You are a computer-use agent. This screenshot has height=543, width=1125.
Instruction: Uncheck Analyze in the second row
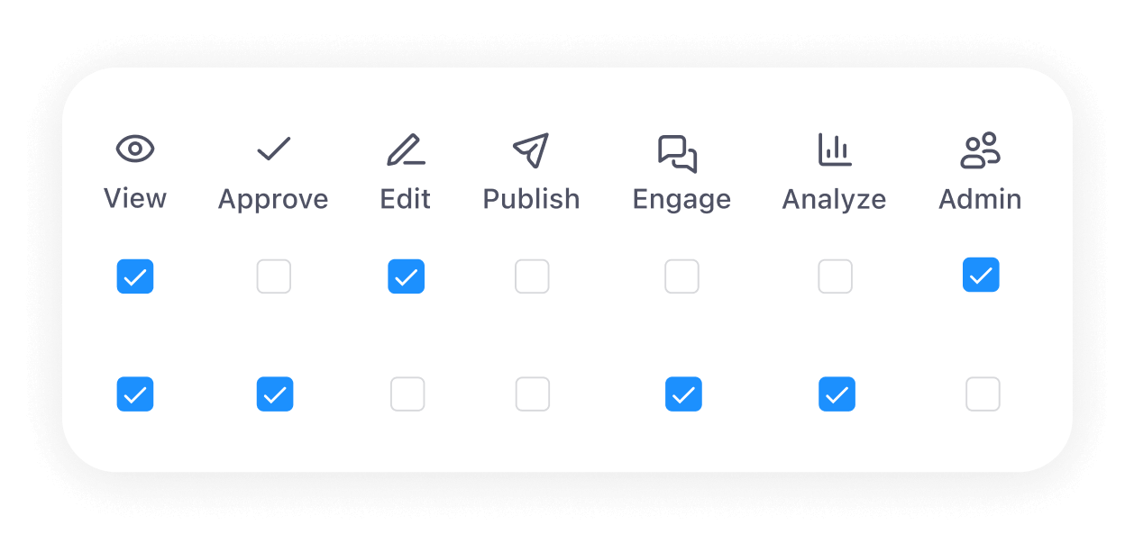(x=837, y=394)
